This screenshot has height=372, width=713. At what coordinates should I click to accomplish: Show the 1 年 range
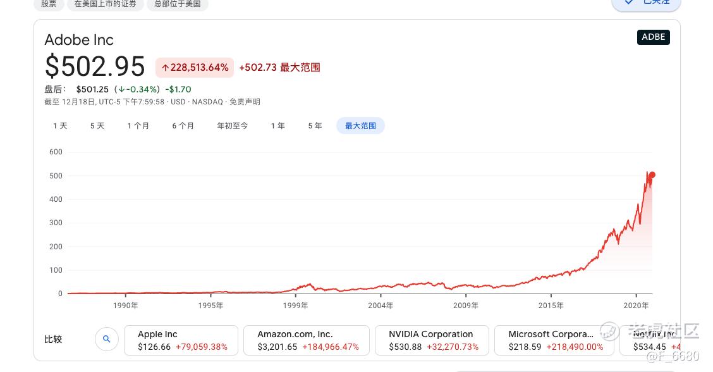coord(278,126)
